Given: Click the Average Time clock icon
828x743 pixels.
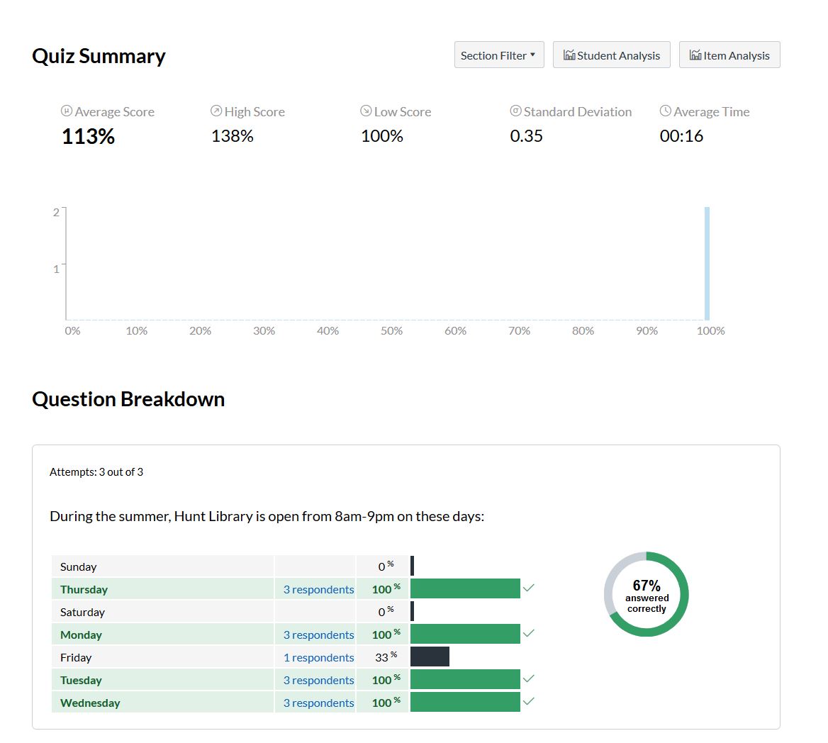Looking at the screenshot, I should click(665, 111).
